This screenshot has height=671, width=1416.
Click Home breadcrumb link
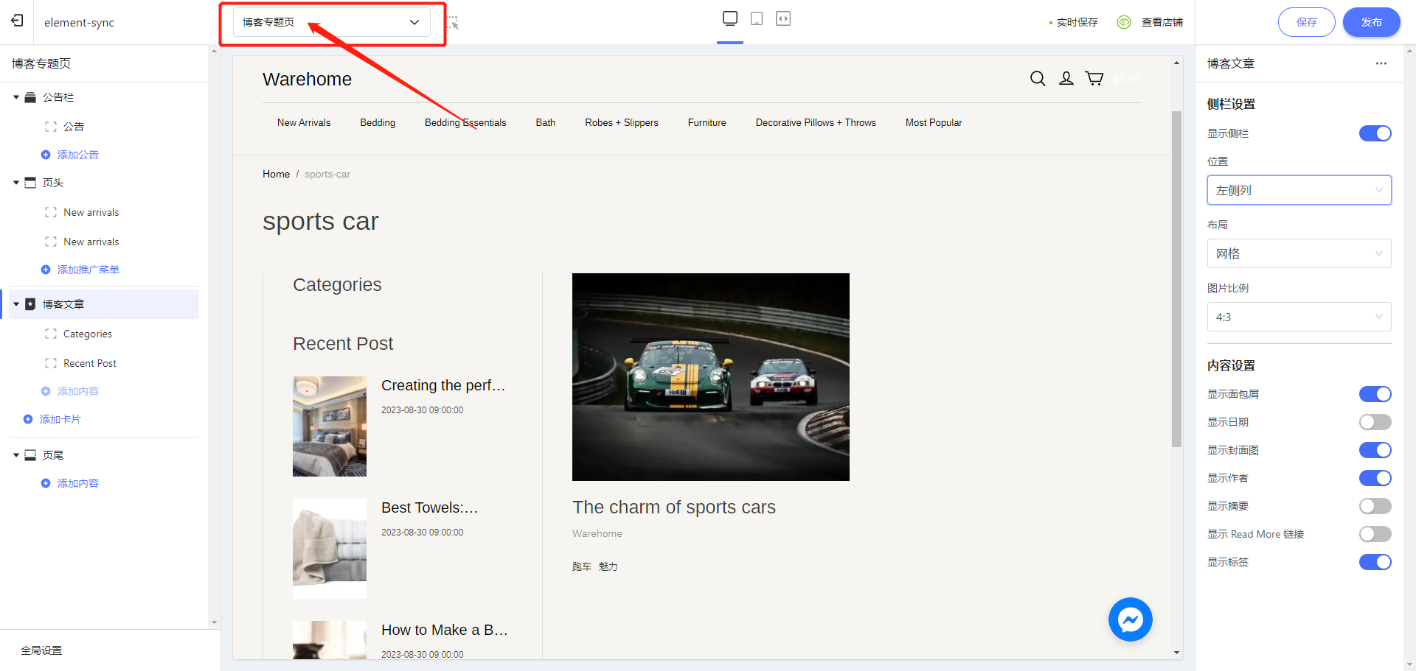[276, 175]
